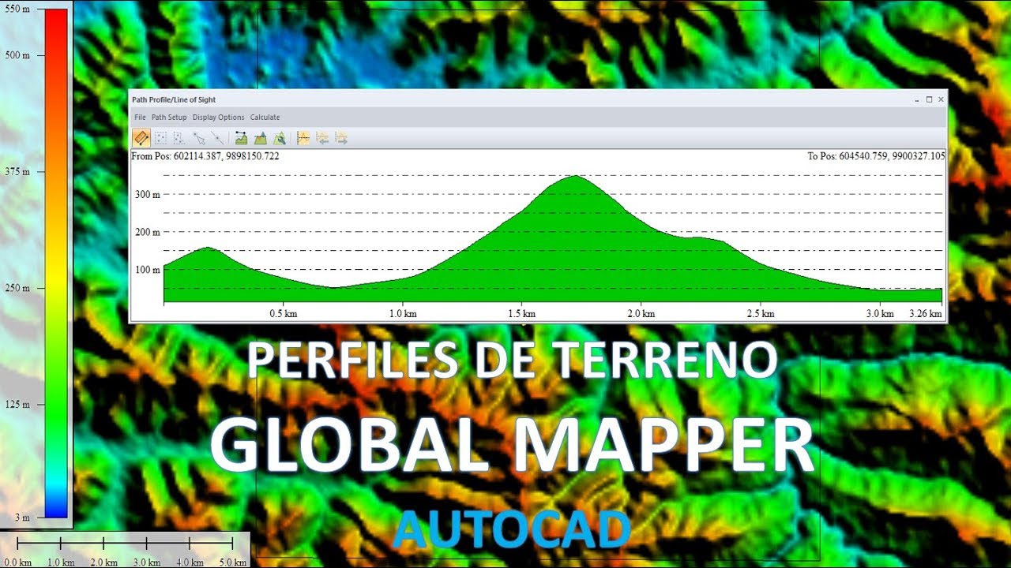1011x568 pixels.
Task: Click the '250 m' legend label
Action: [17, 288]
